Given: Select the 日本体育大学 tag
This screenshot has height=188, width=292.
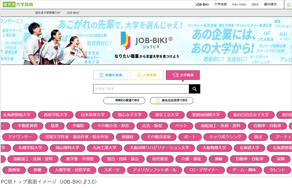Looking at the screenshot, I should pos(93,115).
